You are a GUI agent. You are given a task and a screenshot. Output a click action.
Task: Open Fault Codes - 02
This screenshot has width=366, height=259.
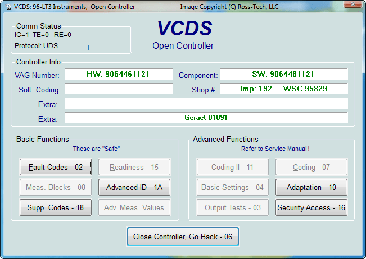[x=56, y=167]
